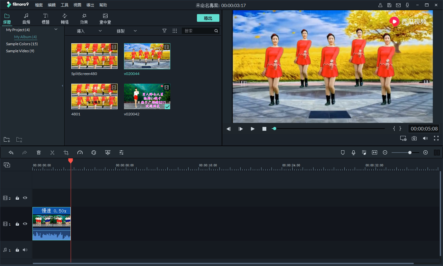Image resolution: width=443 pixels, height=266 pixels.
Task: Select the scissors split tool
Action: pos(52,152)
